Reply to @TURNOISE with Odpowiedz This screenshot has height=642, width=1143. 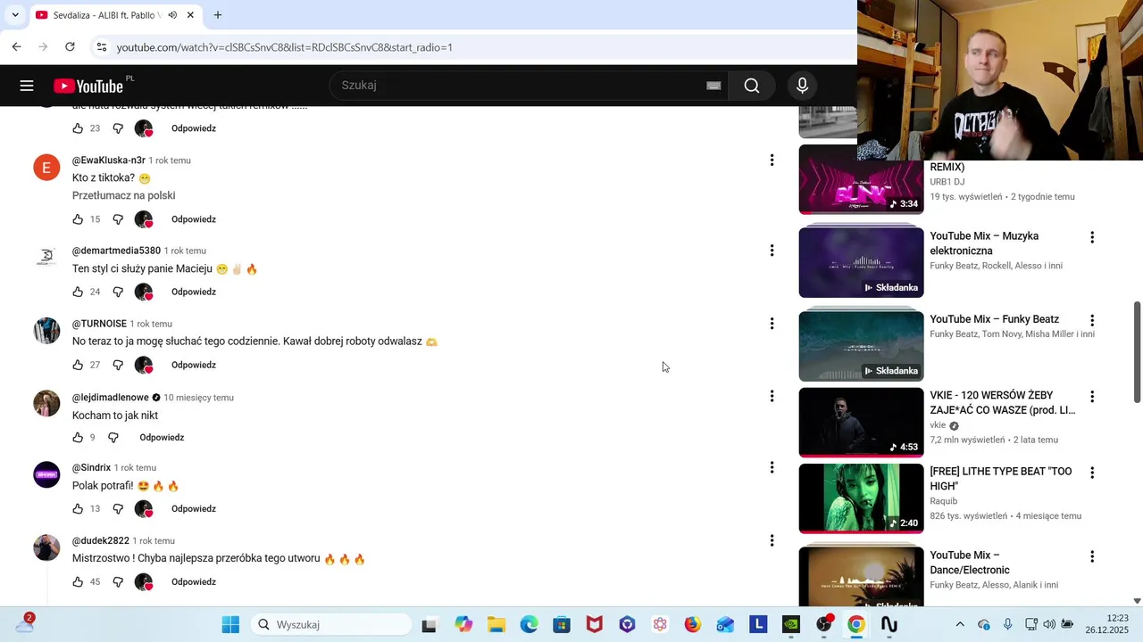194,365
